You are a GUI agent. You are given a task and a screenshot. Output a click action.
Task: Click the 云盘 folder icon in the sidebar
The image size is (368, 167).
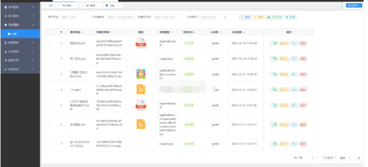pyautogui.click(x=9, y=34)
